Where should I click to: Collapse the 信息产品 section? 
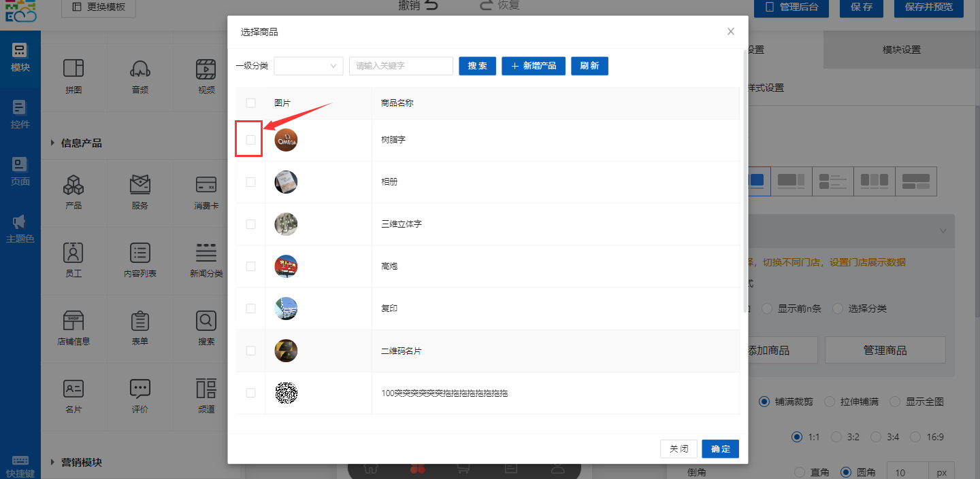[53, 143]
